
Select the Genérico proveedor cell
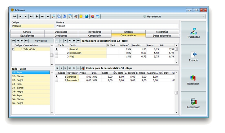(x=73, y=77)
